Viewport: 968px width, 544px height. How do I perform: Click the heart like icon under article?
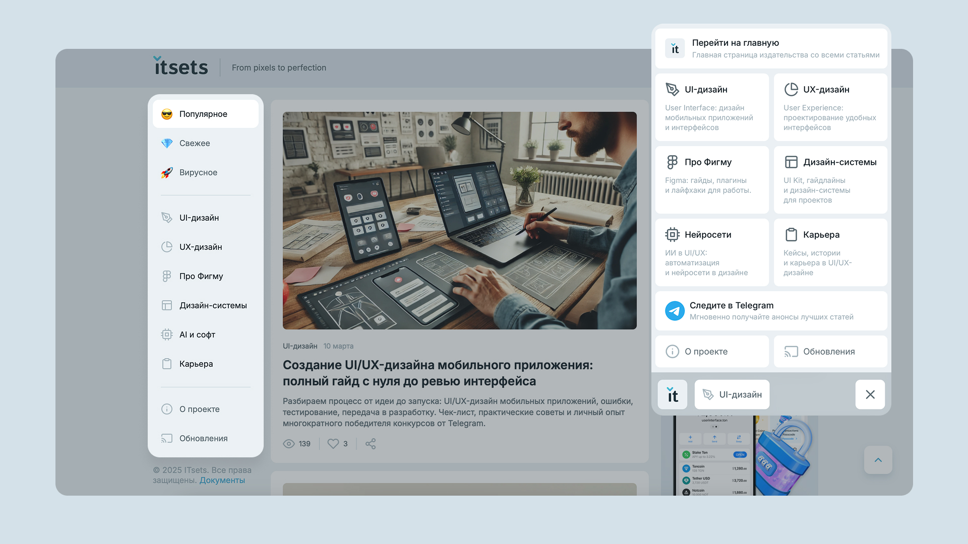pos(333,444)
